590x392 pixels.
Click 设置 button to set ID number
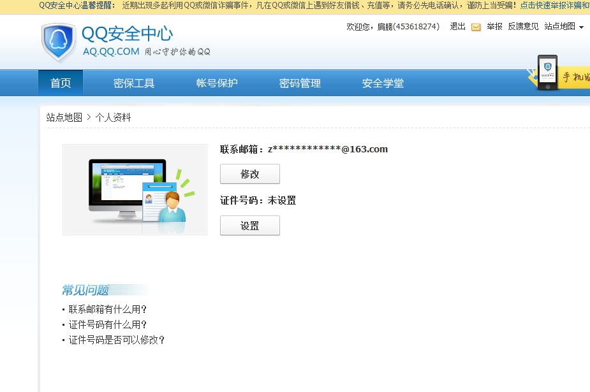[x=250, y=226]
